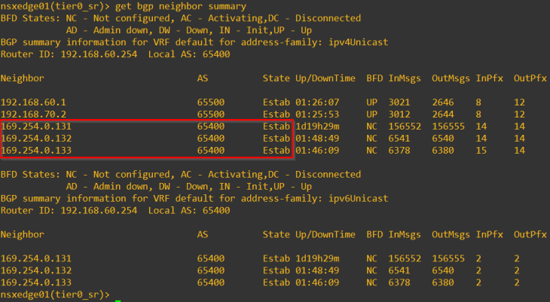Viewport: 550px width, 302px height.
Task: Click the uptime value 01:26:07
Action: (x=316, y=102)
